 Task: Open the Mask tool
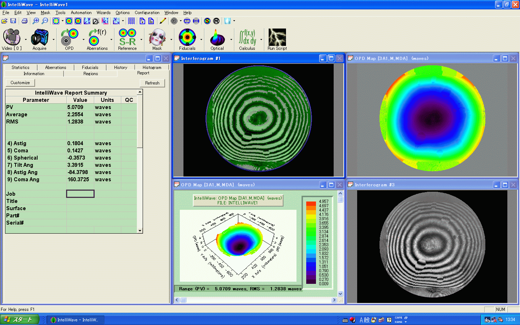tap(157, 39)
